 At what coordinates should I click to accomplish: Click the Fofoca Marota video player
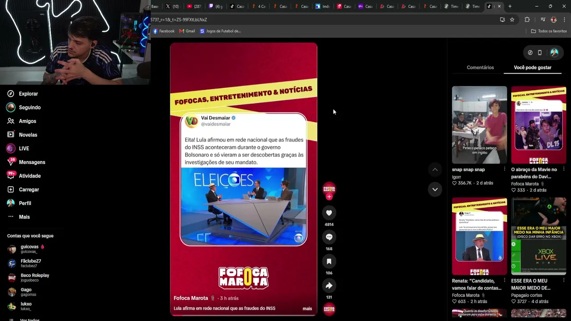click(x=244, y=179)
